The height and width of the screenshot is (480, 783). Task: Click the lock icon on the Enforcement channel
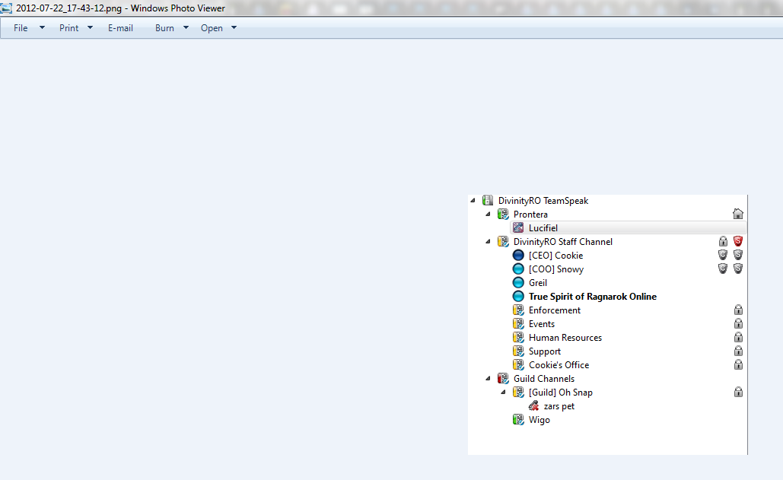point(737,310)
